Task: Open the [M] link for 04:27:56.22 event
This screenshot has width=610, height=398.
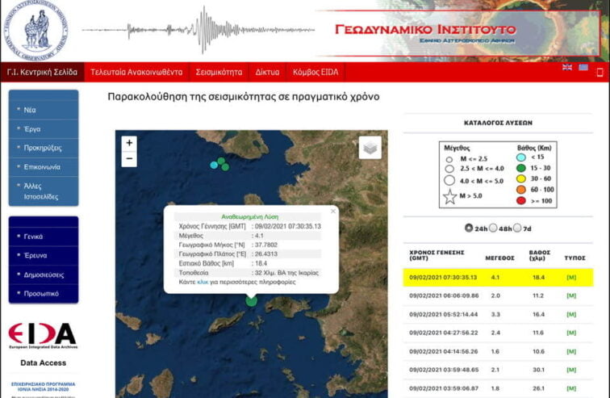Action: (571, 333)
